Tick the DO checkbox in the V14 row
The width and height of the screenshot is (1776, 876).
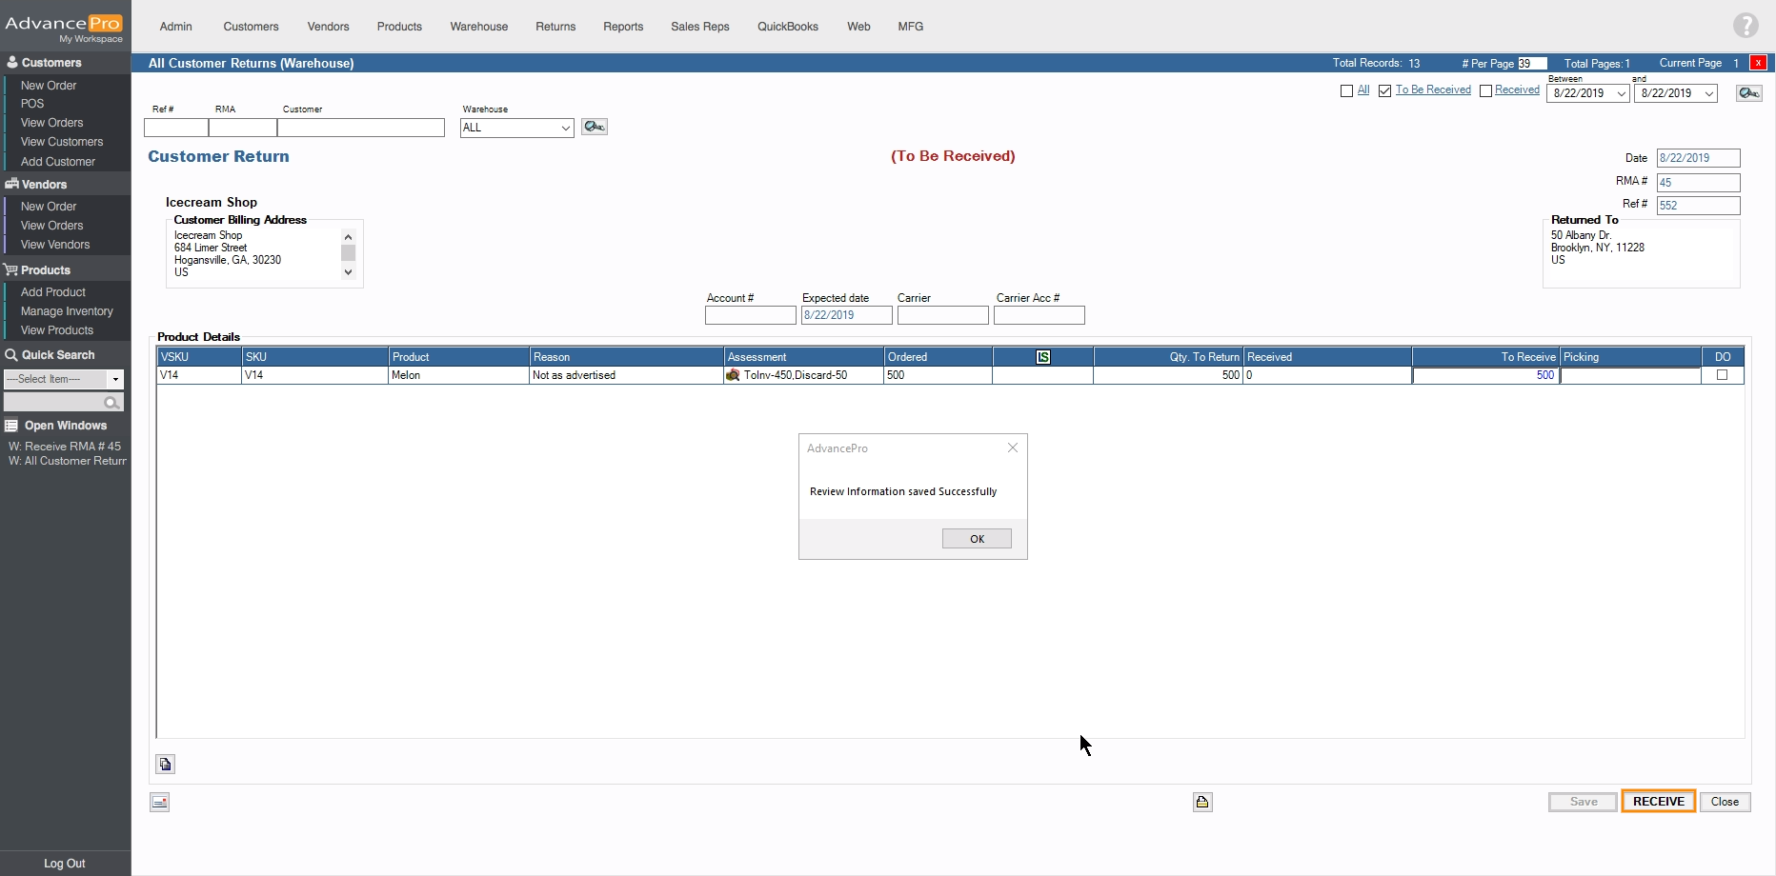click(x=1722, y=375)
